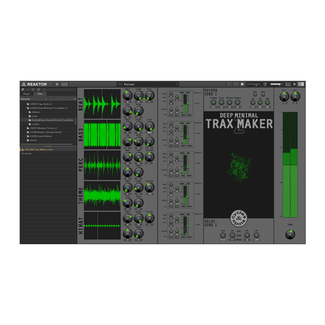This screenshot has height=325, width=325.
Task: Click the BEAT waveform display
Action: [x=102, y=104]
